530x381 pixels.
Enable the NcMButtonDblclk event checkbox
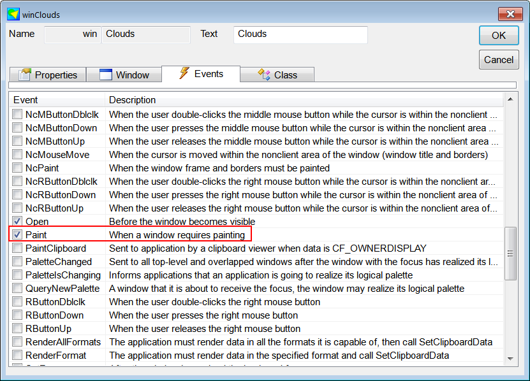click(x=17, y=114)
